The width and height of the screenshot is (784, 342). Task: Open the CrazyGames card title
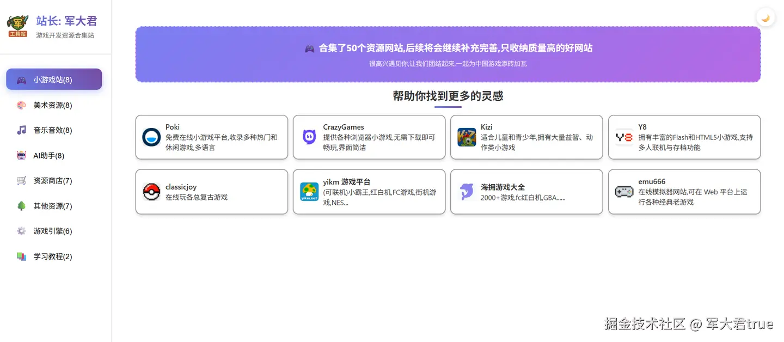(x=344, y=127)
